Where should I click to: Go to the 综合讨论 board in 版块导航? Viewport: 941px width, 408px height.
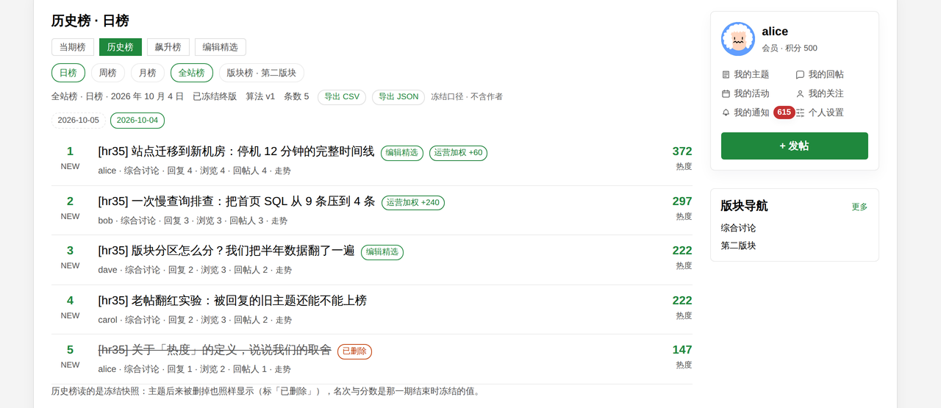click(x=738, y=228)
